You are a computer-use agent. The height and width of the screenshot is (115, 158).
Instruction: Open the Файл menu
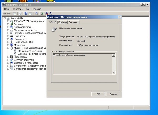pyautogui.click(x=7, y=9)
